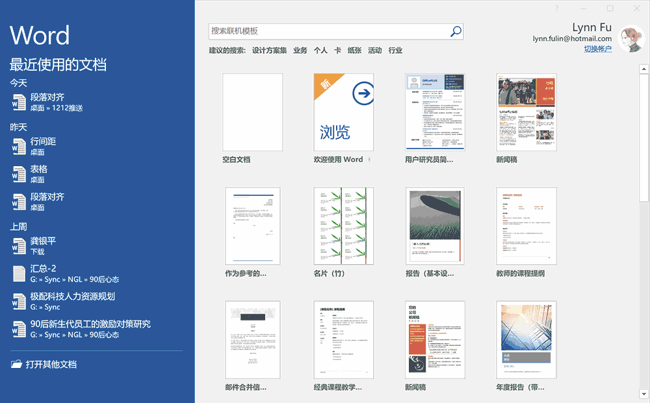Image resolution: width=650 pixels, height=403 pixels.
Task: Click the Word file icon beside 段落对齐 1212推送
Action: (19, 102)
